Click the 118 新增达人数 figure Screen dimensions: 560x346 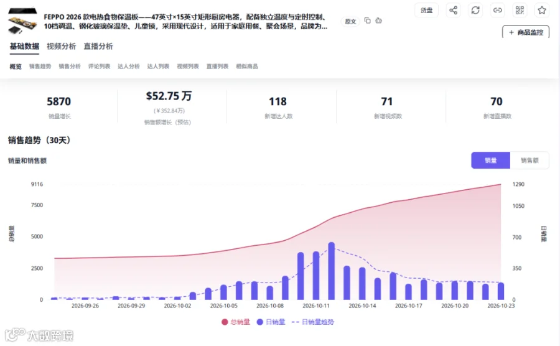(278, 101)
